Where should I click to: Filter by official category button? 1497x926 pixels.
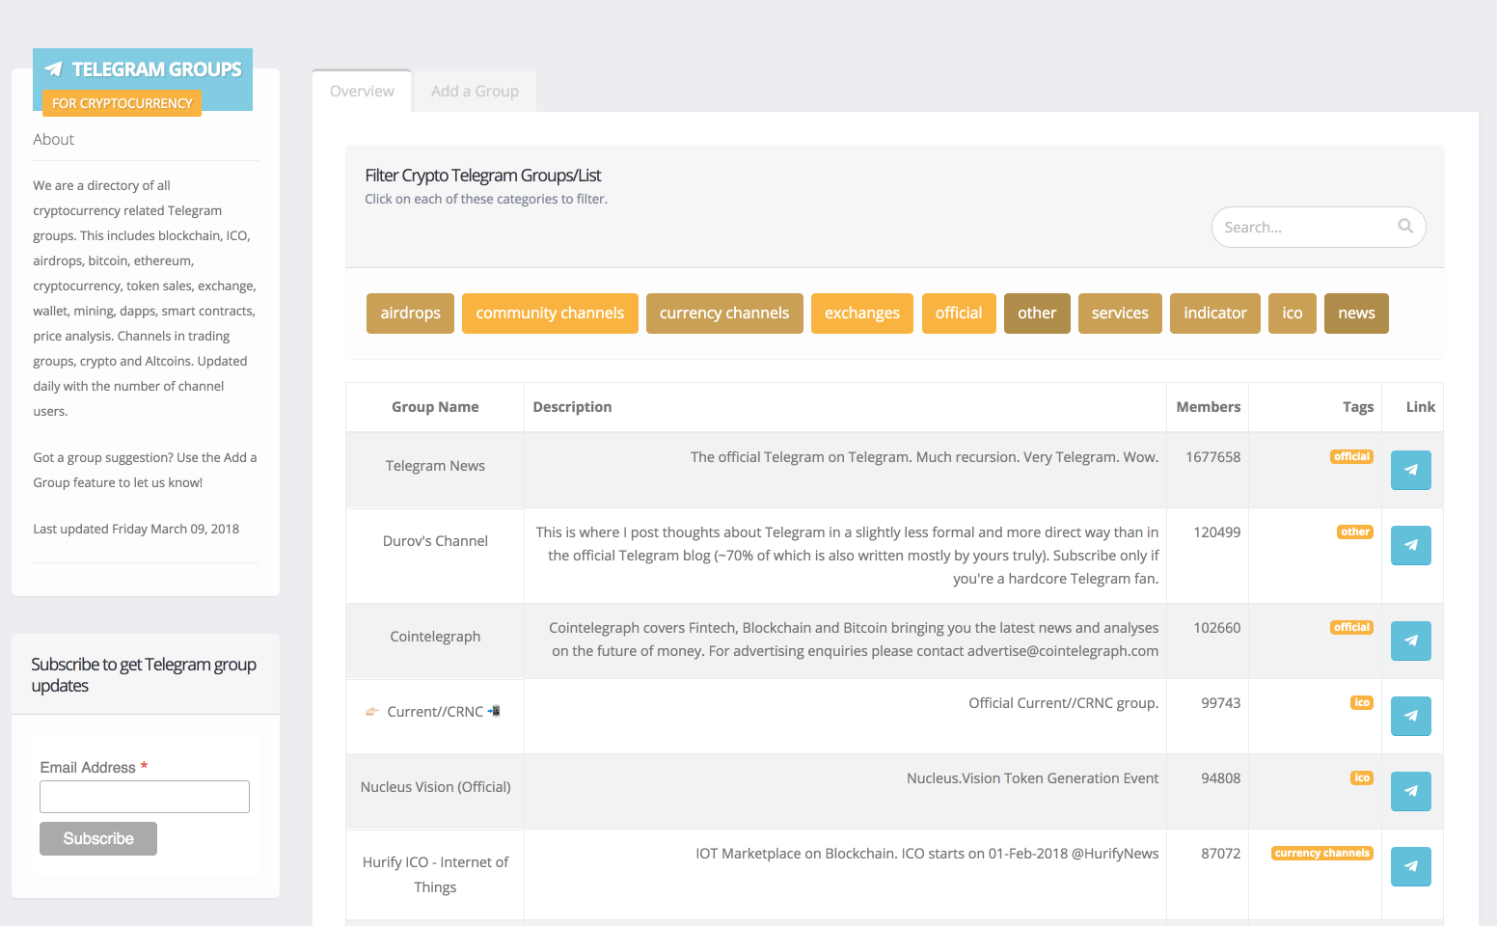point(959,313)
